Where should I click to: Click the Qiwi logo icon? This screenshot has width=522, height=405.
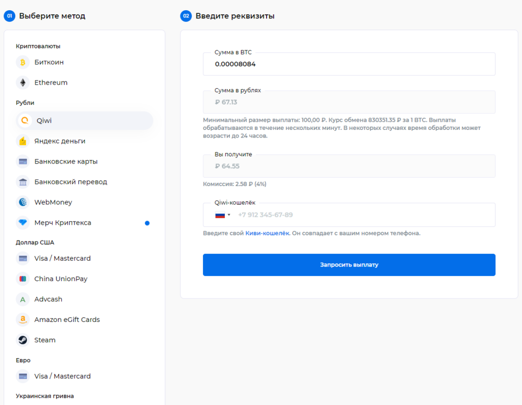(x=24, y=121)
